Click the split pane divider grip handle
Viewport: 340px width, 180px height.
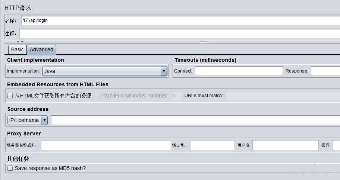[x=203, y=42]
